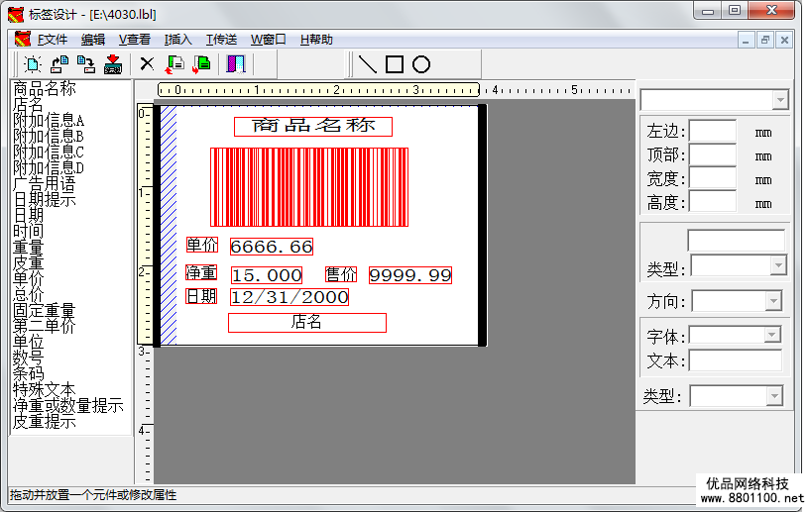Select 附加信息D in the element list
The width and height of the screenshot is (812, 512).
tap(49, 167)
